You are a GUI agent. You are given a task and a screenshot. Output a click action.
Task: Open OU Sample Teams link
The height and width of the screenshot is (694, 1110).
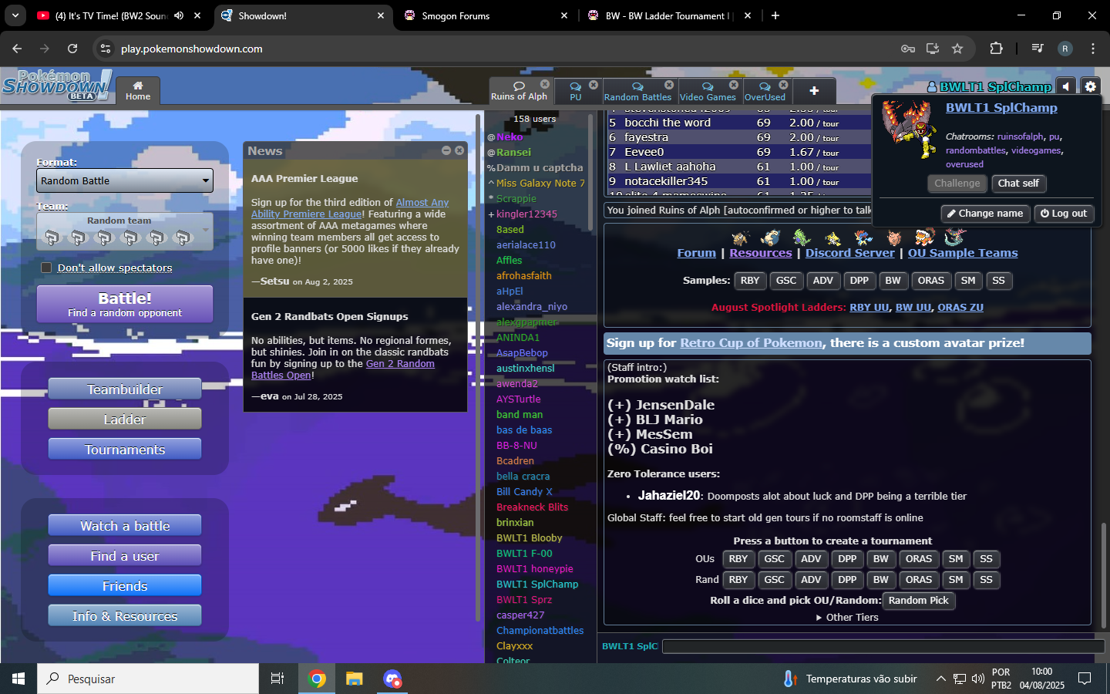pyautogui.click(x=963, y=253)
